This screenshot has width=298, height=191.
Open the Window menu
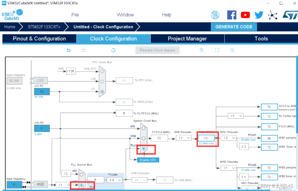[125, 15]
